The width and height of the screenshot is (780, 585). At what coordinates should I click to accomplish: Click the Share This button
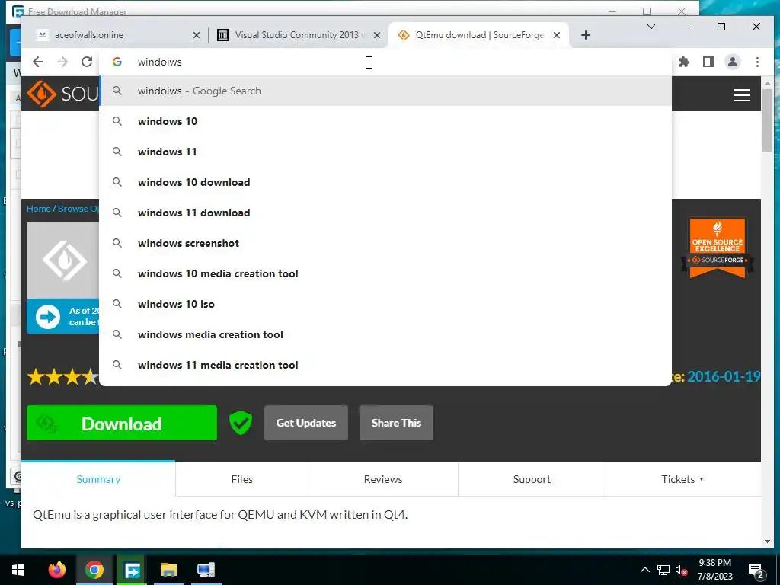click(396, 423)
